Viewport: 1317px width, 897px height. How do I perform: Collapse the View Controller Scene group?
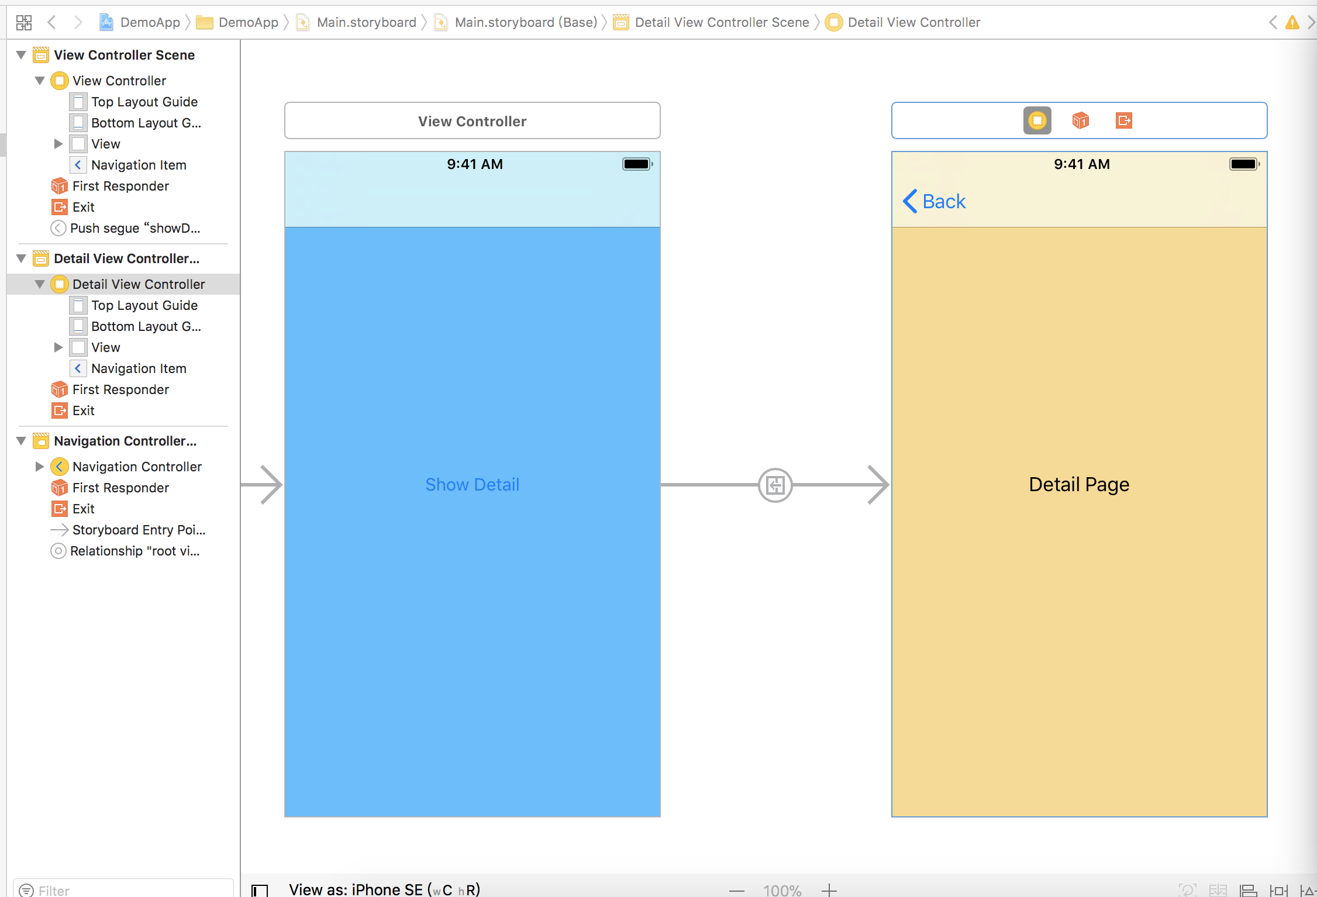21,55
